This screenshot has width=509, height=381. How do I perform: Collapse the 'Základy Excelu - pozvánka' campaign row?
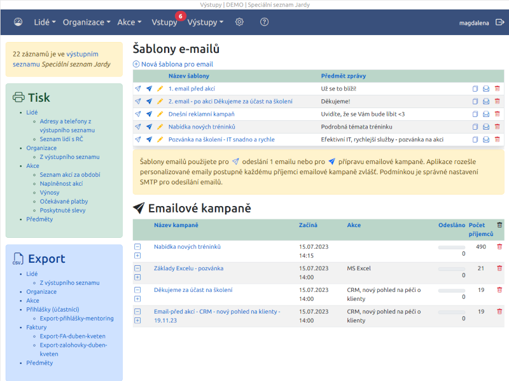(x=137, y=268)
